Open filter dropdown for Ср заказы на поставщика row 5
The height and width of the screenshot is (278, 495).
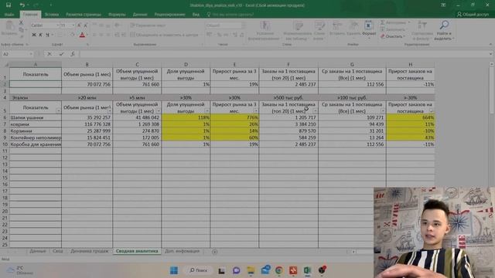click(383, 111)
